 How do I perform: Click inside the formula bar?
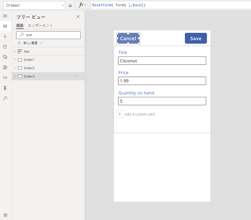click(171, 5)
